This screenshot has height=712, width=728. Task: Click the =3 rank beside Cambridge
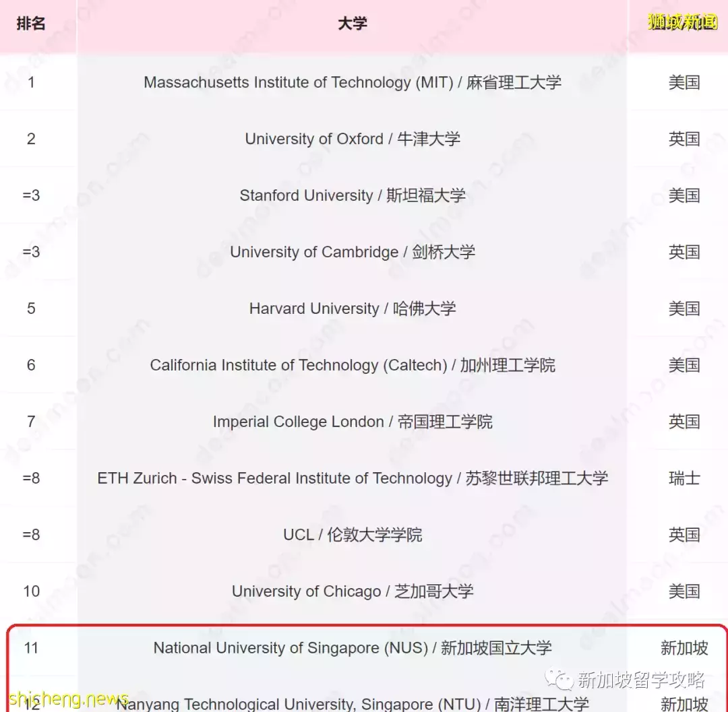(x=31, y=253)
